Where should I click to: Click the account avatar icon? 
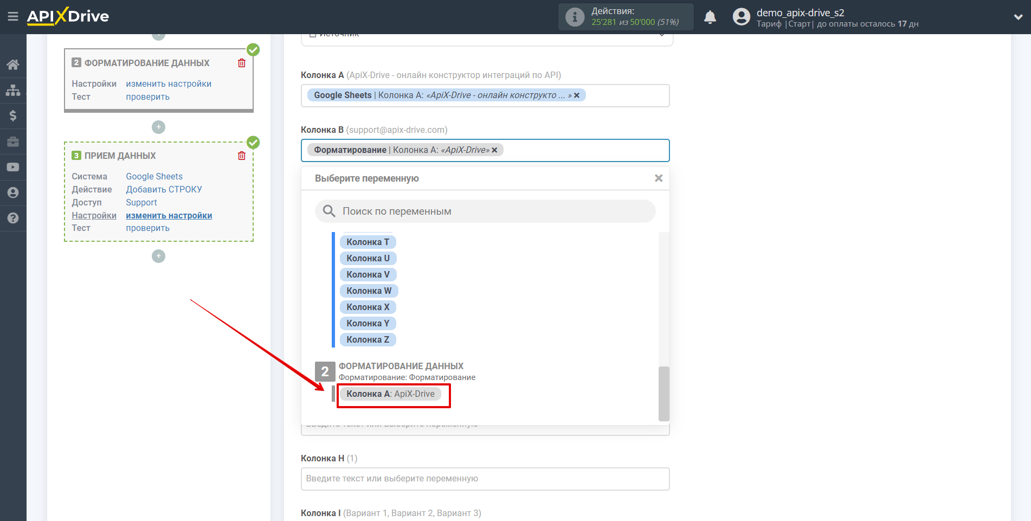tap(741, 17)
